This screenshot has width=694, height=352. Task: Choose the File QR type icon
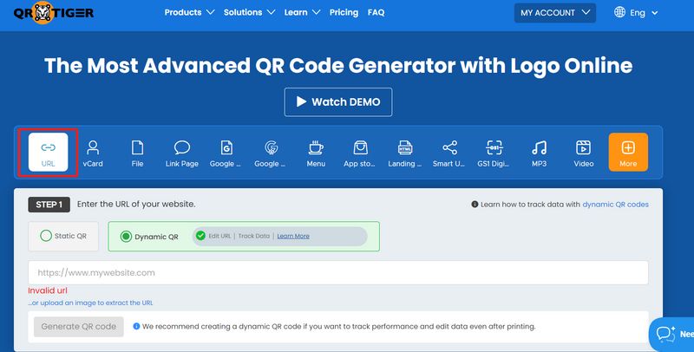click(138, 147)
